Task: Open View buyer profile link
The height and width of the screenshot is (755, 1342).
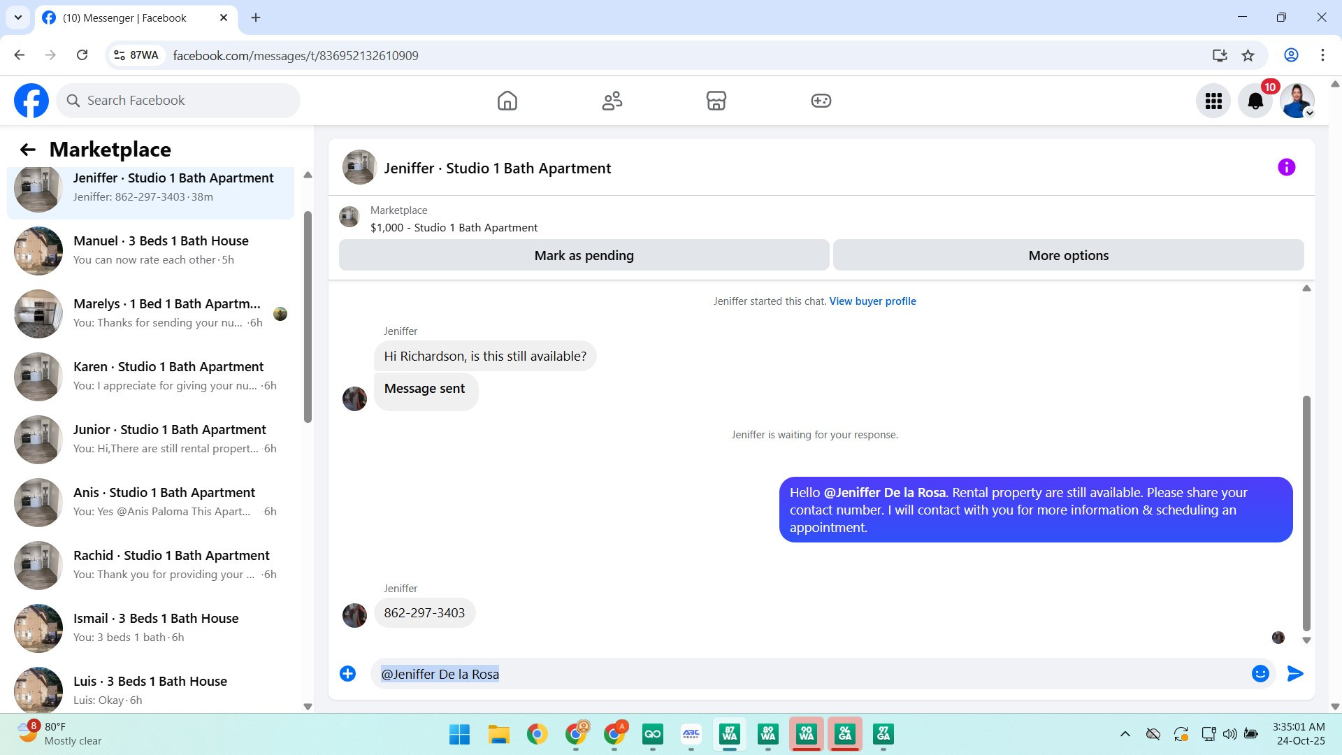Action: [872, 301]
